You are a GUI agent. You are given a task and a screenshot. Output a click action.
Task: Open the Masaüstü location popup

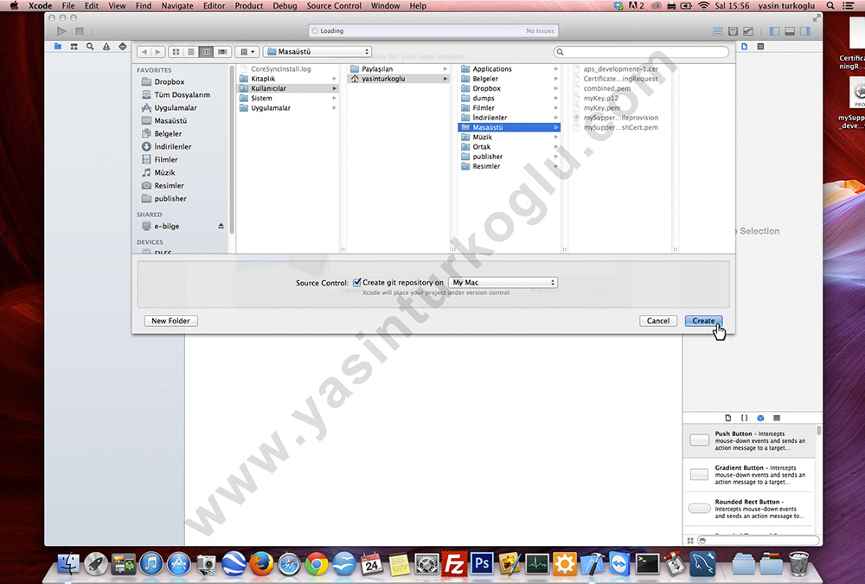coord(317,51)
